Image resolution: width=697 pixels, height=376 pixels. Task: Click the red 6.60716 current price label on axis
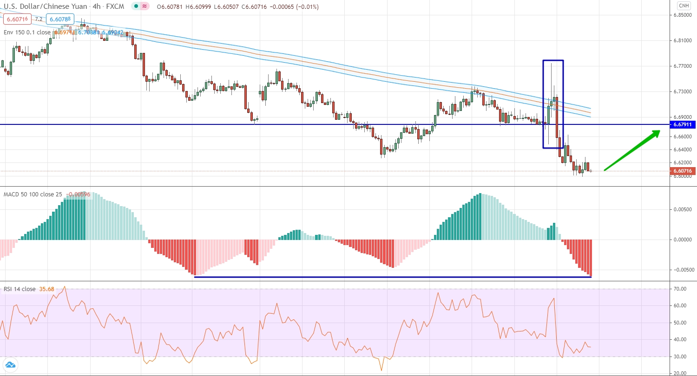[x=683, y=171]
